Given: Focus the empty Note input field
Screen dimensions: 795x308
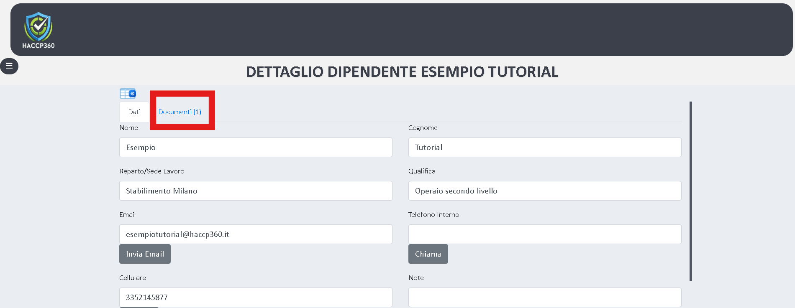Looking at the screenshot, I should tap(544, 297).
